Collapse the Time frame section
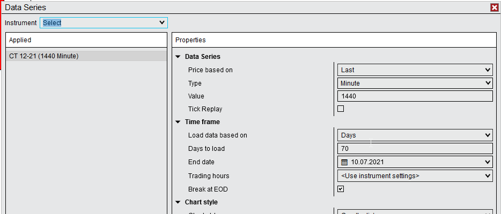Screen dimensions: 501x214 (178, 122)
